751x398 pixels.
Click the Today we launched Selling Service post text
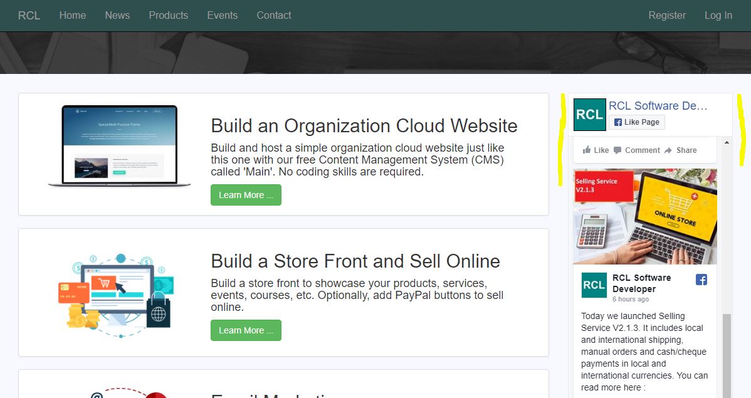point(644,352)
